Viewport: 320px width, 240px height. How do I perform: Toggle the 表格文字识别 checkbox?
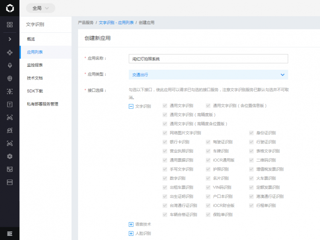(x=251, y=151)
